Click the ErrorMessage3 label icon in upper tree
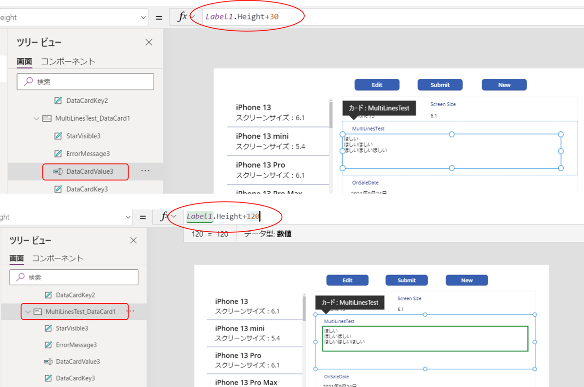This screenshot has width=584, height=387. pos(58,154)
